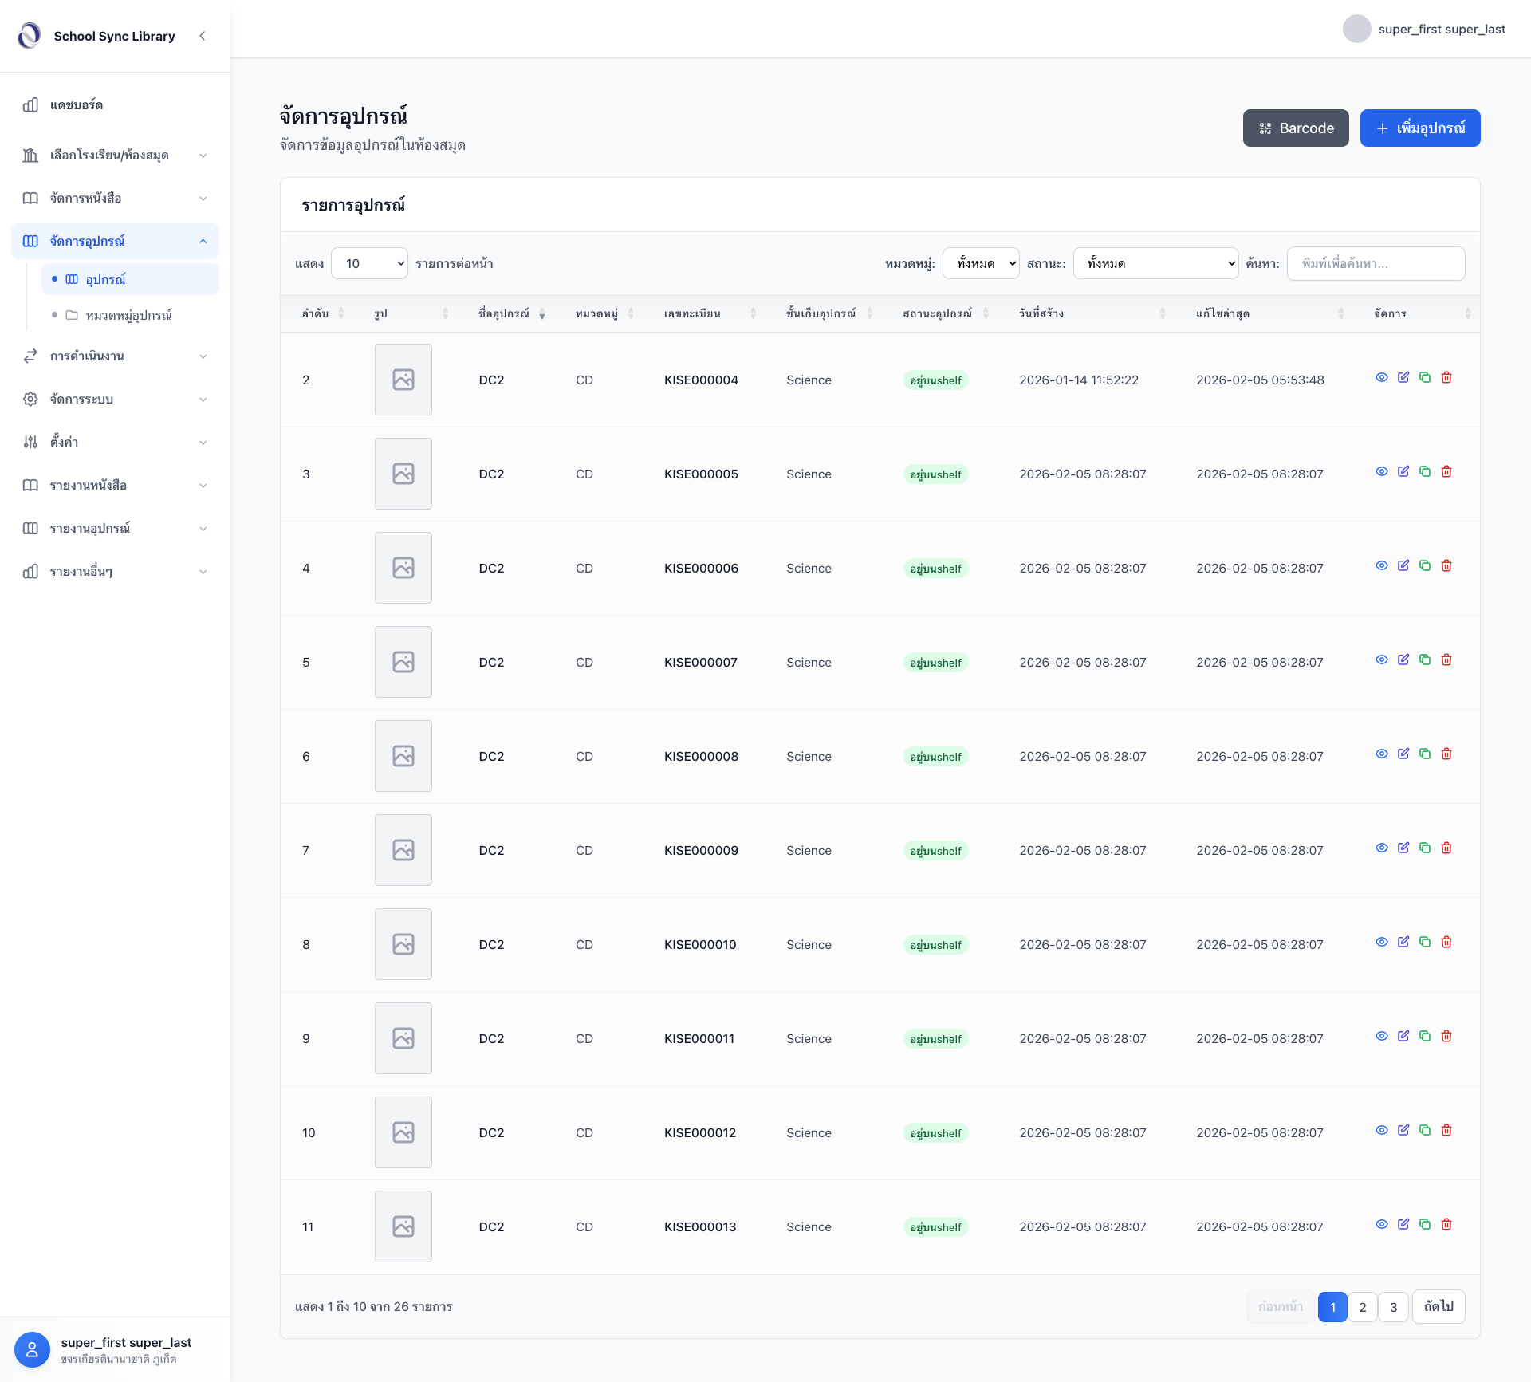Image resolution: width=1531 pixels, height=1382 pixels.
Task: Click the Barcode button
Action: click(x=1296, y=128)
